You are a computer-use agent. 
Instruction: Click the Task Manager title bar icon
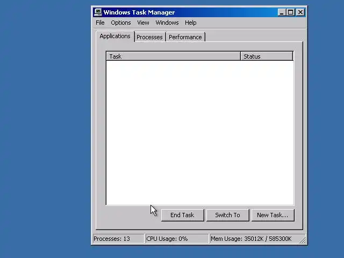click(98, 12)
